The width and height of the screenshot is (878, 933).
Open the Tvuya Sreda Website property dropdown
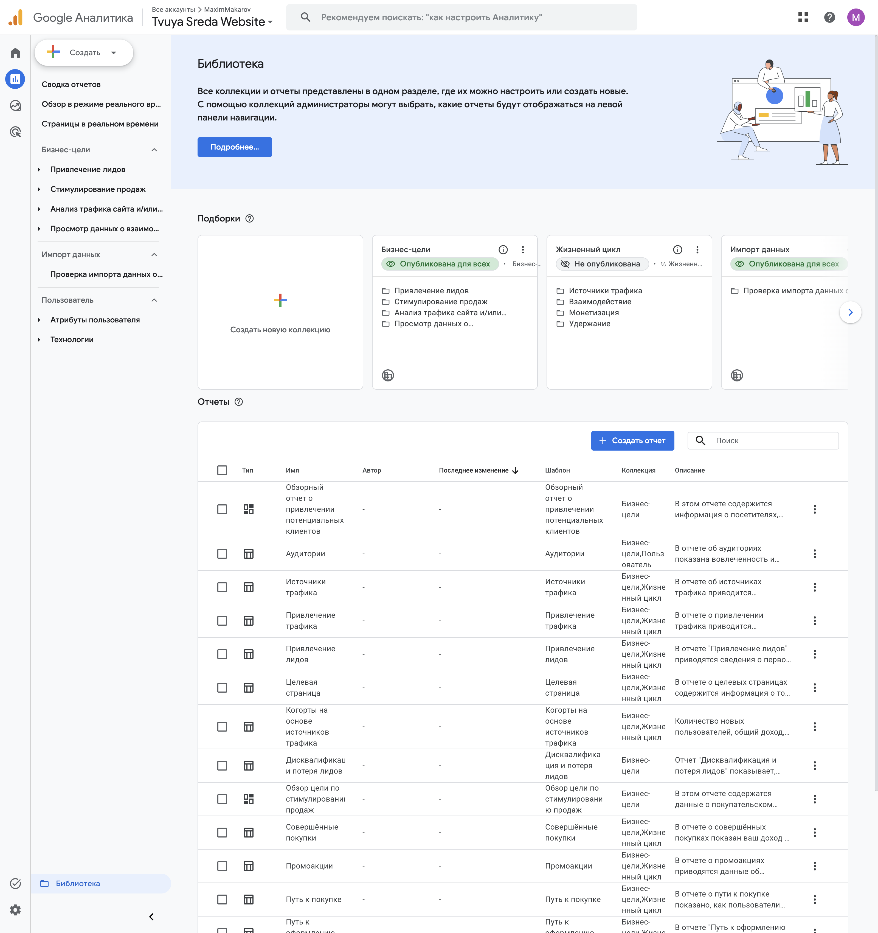[x=212, y=22]
